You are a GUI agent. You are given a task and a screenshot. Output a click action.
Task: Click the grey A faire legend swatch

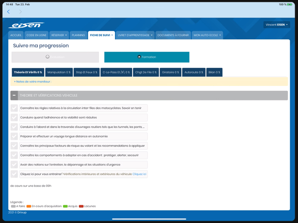pos(13,206)
